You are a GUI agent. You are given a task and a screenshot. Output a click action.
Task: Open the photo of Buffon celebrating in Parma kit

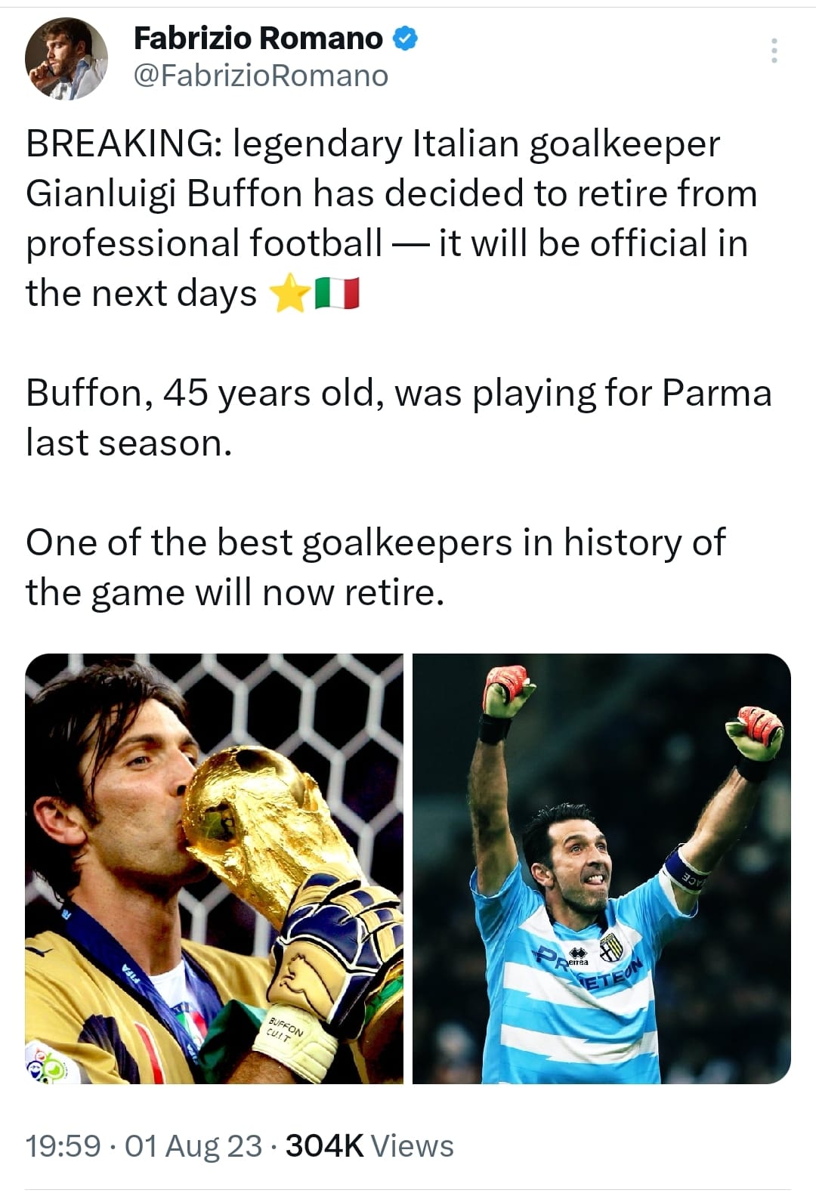coord(601,869)
